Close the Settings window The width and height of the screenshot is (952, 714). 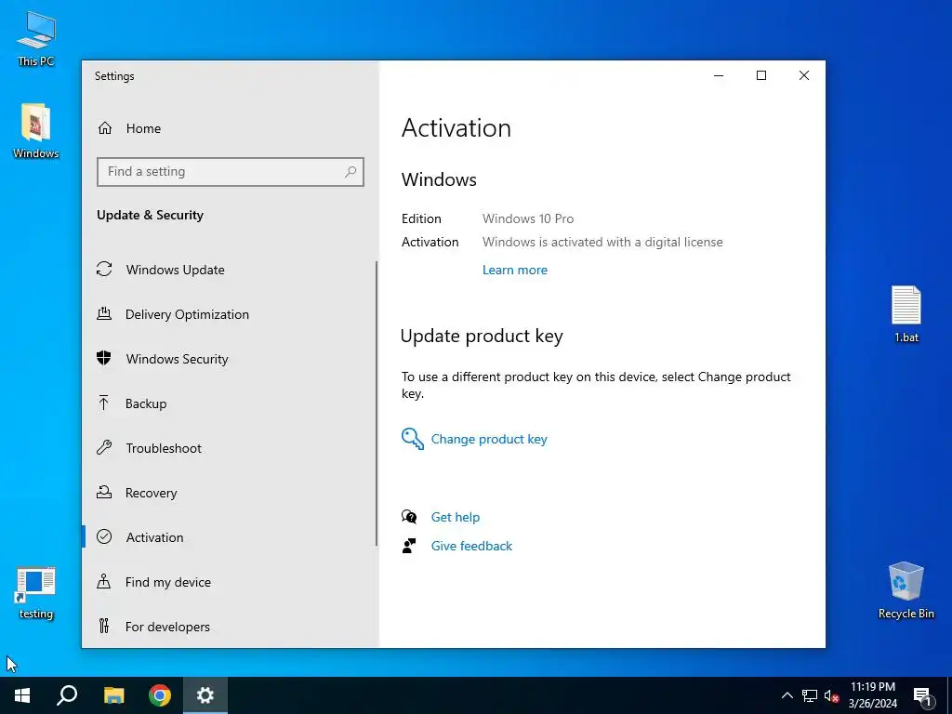point(804,75)
